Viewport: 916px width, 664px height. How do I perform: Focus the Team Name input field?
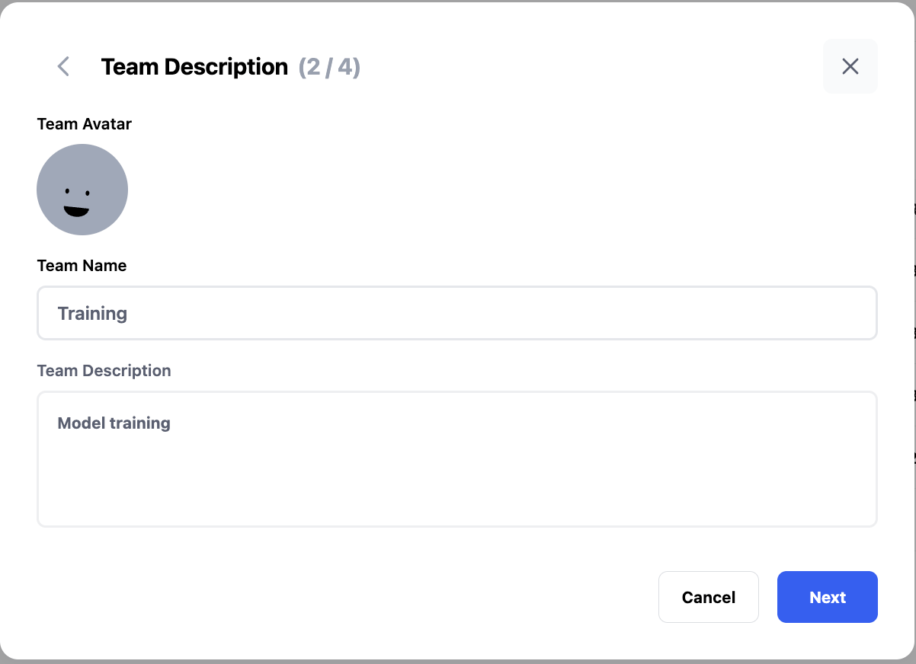pyautogui.click(x=457, y=313)
